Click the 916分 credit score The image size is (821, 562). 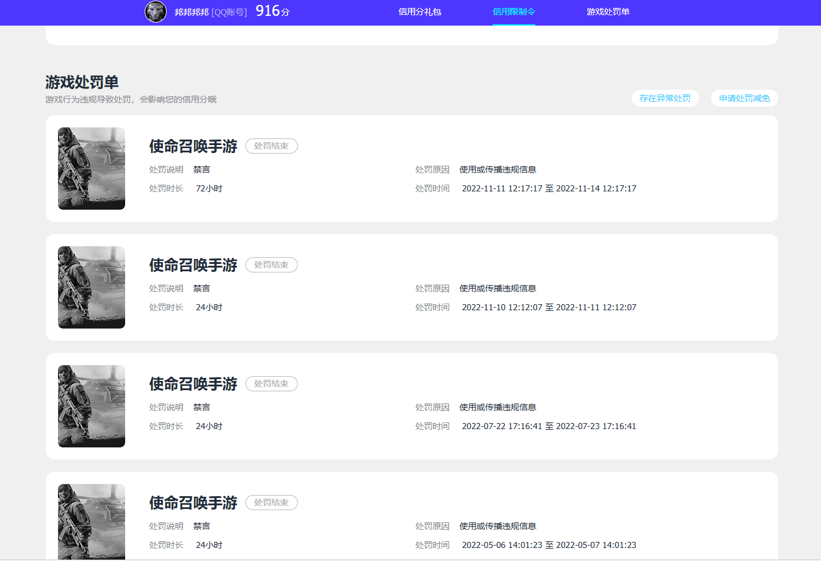272,11
